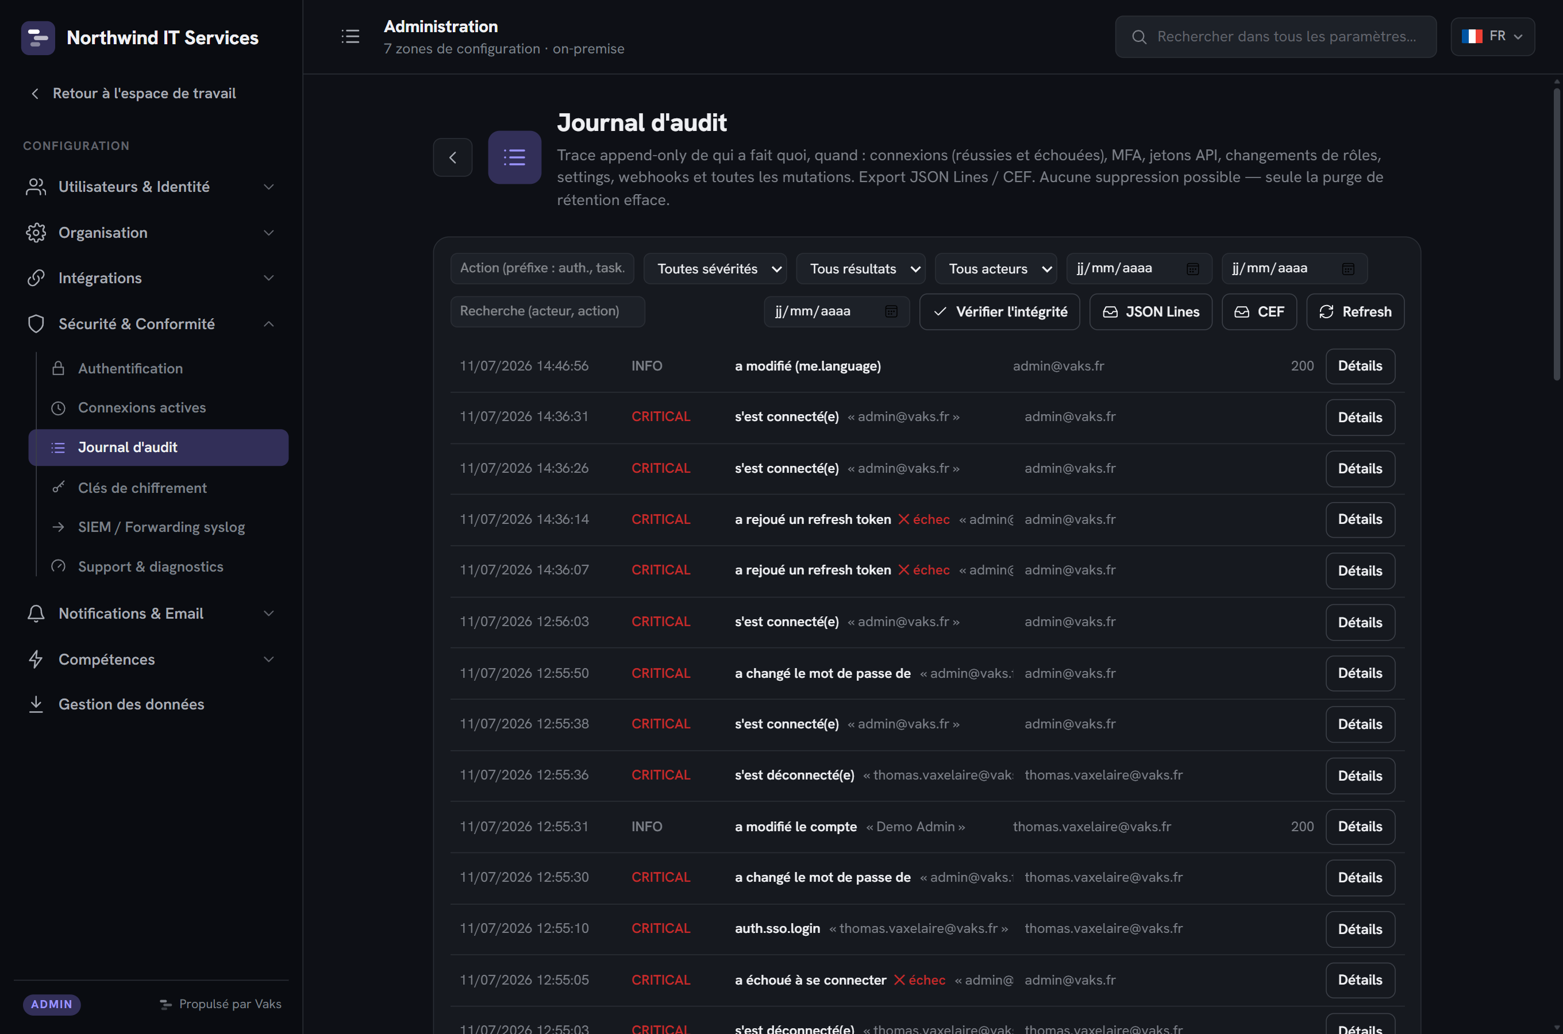This screenshot has height=1034, width=1563.
Task: Click the back arrow button beside Journal d'audit title
Action: 452,157
